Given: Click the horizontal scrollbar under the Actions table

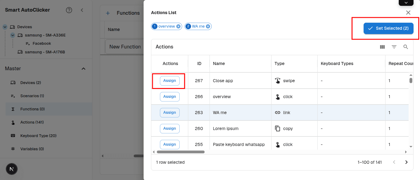Looking at the screenshot, I should [180, 151].
